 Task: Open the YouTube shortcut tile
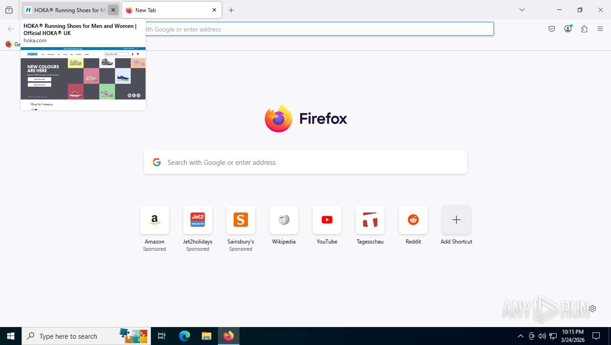(x=327, y=220)
